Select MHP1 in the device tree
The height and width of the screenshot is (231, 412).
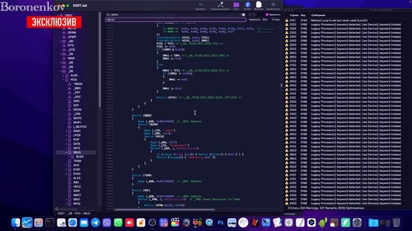pyautogui.click(x=77, y=123)
